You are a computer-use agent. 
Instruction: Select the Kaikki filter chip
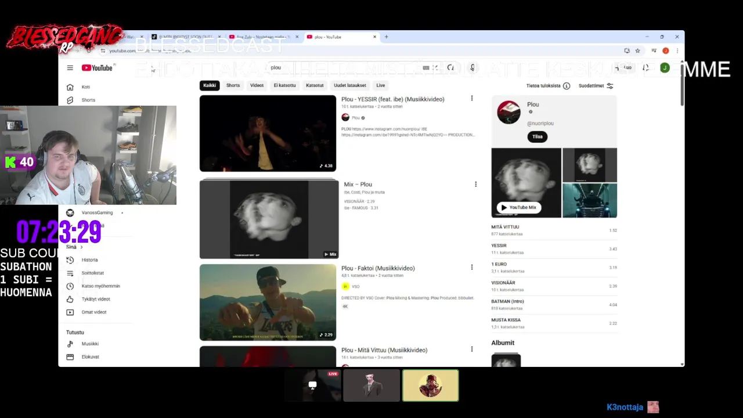210,85
